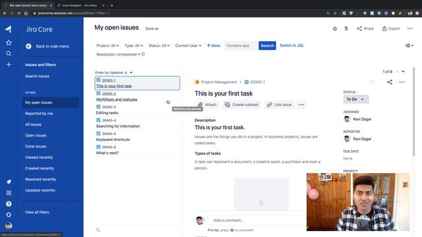Reload the browser page

click(x=18, y=13)
